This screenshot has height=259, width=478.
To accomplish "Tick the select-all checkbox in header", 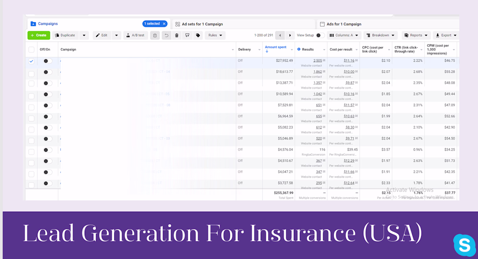I will tap(31, 50).
